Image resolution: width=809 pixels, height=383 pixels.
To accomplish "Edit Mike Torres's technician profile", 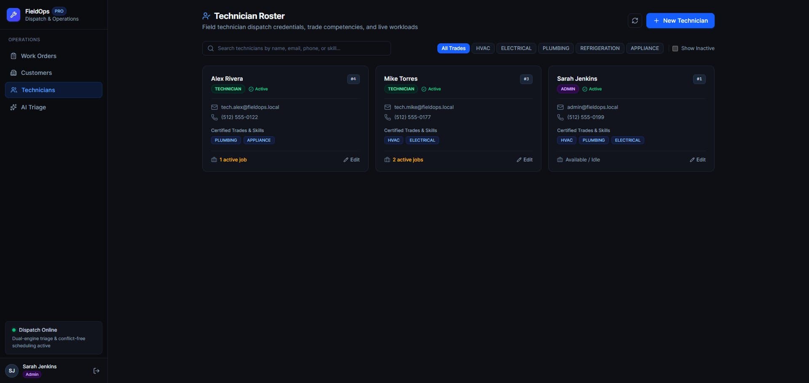I will pos(525,160).
